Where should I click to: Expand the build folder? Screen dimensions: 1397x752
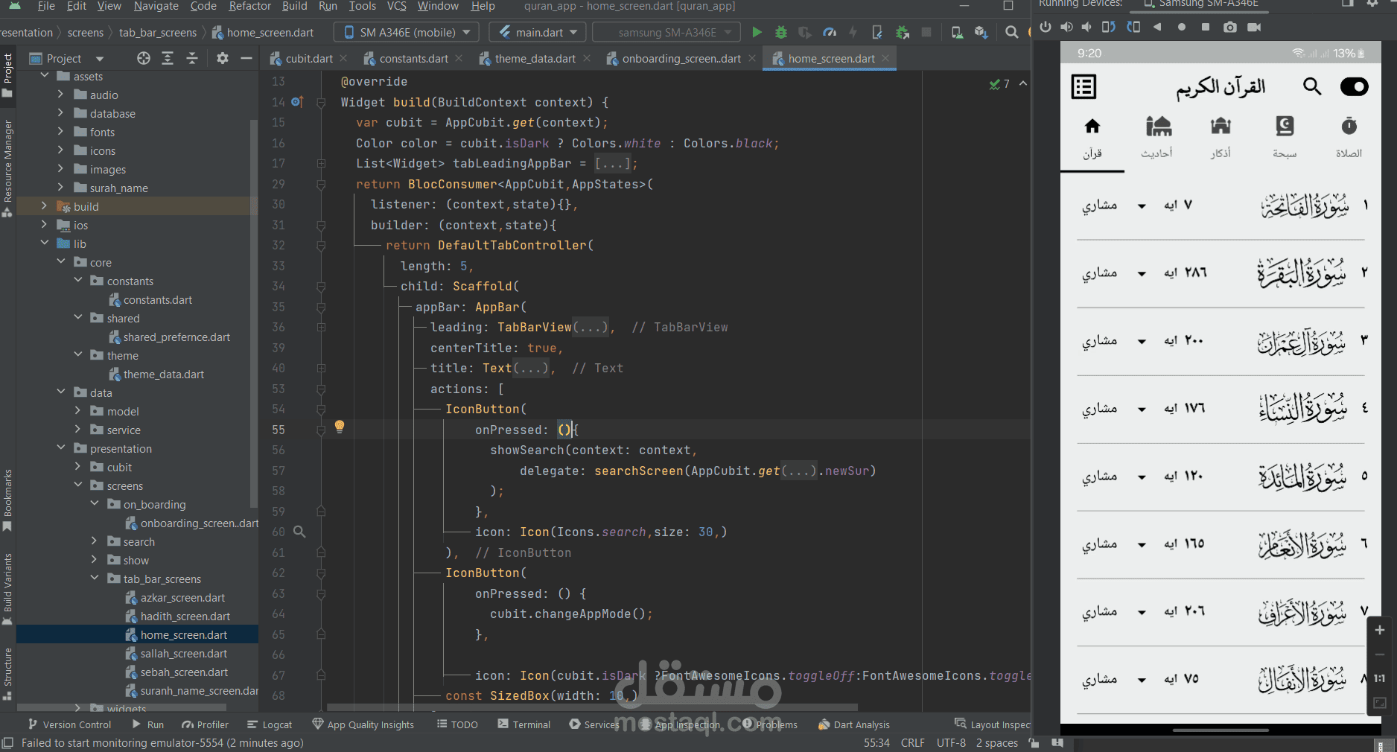pyautogui.click(x=44, y=206)
